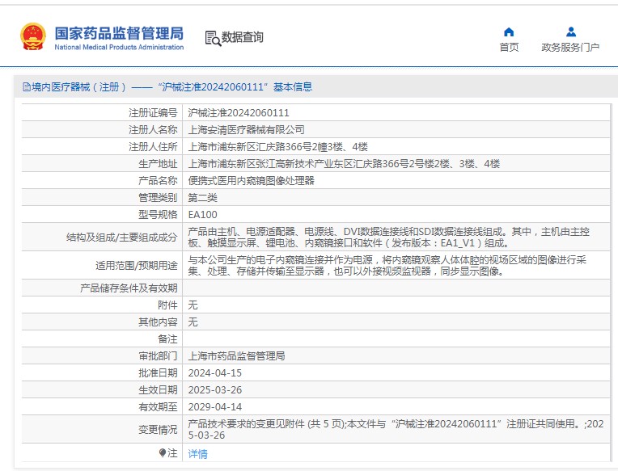The height and width of the screenshot is (471, 618).
Task: Click the 型号规格 row label
Action: (x=158, y=214)
